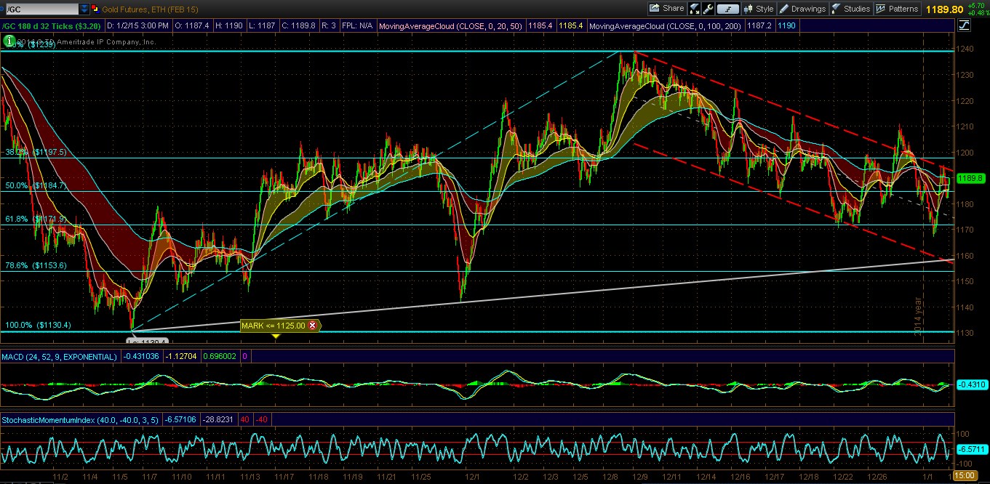Viewport: 990px width, 484px height.
Task: Open the Patterns menu
Action: click(x=897, y=9)
